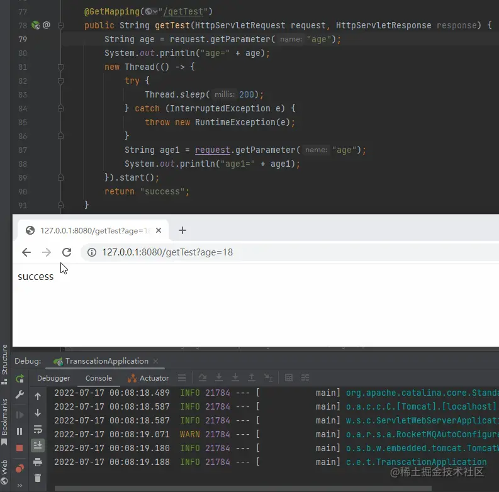Click the fold end marker at line 86
Viewport: 499px width, 492px height.
pos(61,136)
